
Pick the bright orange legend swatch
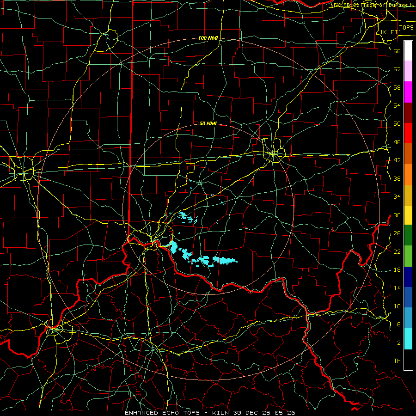coord(408,175)
